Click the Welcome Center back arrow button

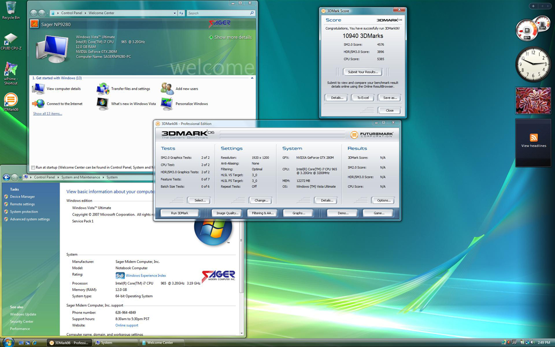click(33, 13)
